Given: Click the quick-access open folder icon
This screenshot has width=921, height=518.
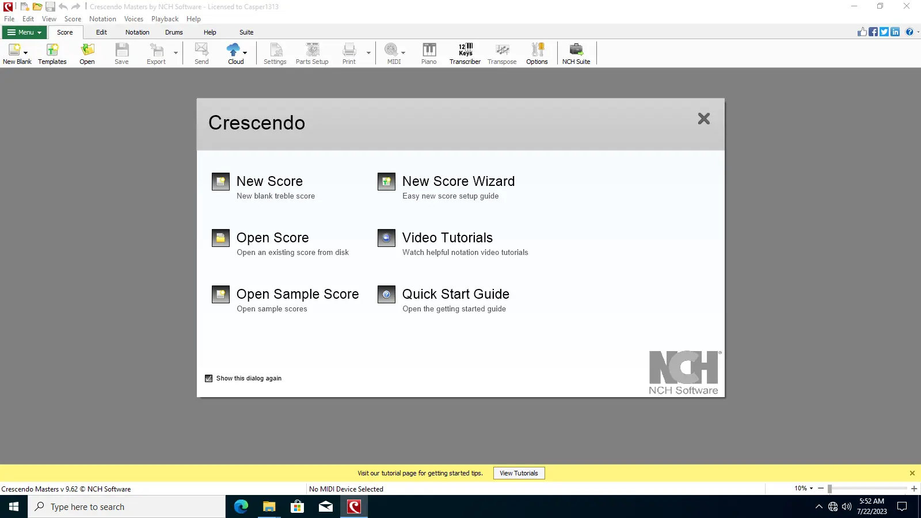Looking at the screenshot, I should click(x=37, y=7).
